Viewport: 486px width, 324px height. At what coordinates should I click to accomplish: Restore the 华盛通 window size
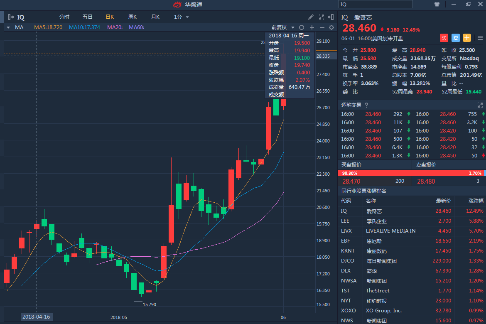(x=468, y=4)
